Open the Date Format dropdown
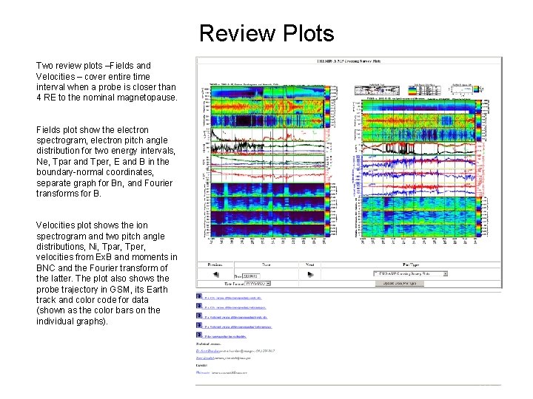The image size is (533, 399). click(x=258, y=283)
